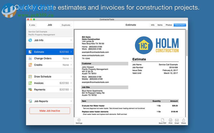Click the Estimate $207.60 amount
Screen dimensions: 214x133
point(64,52)
